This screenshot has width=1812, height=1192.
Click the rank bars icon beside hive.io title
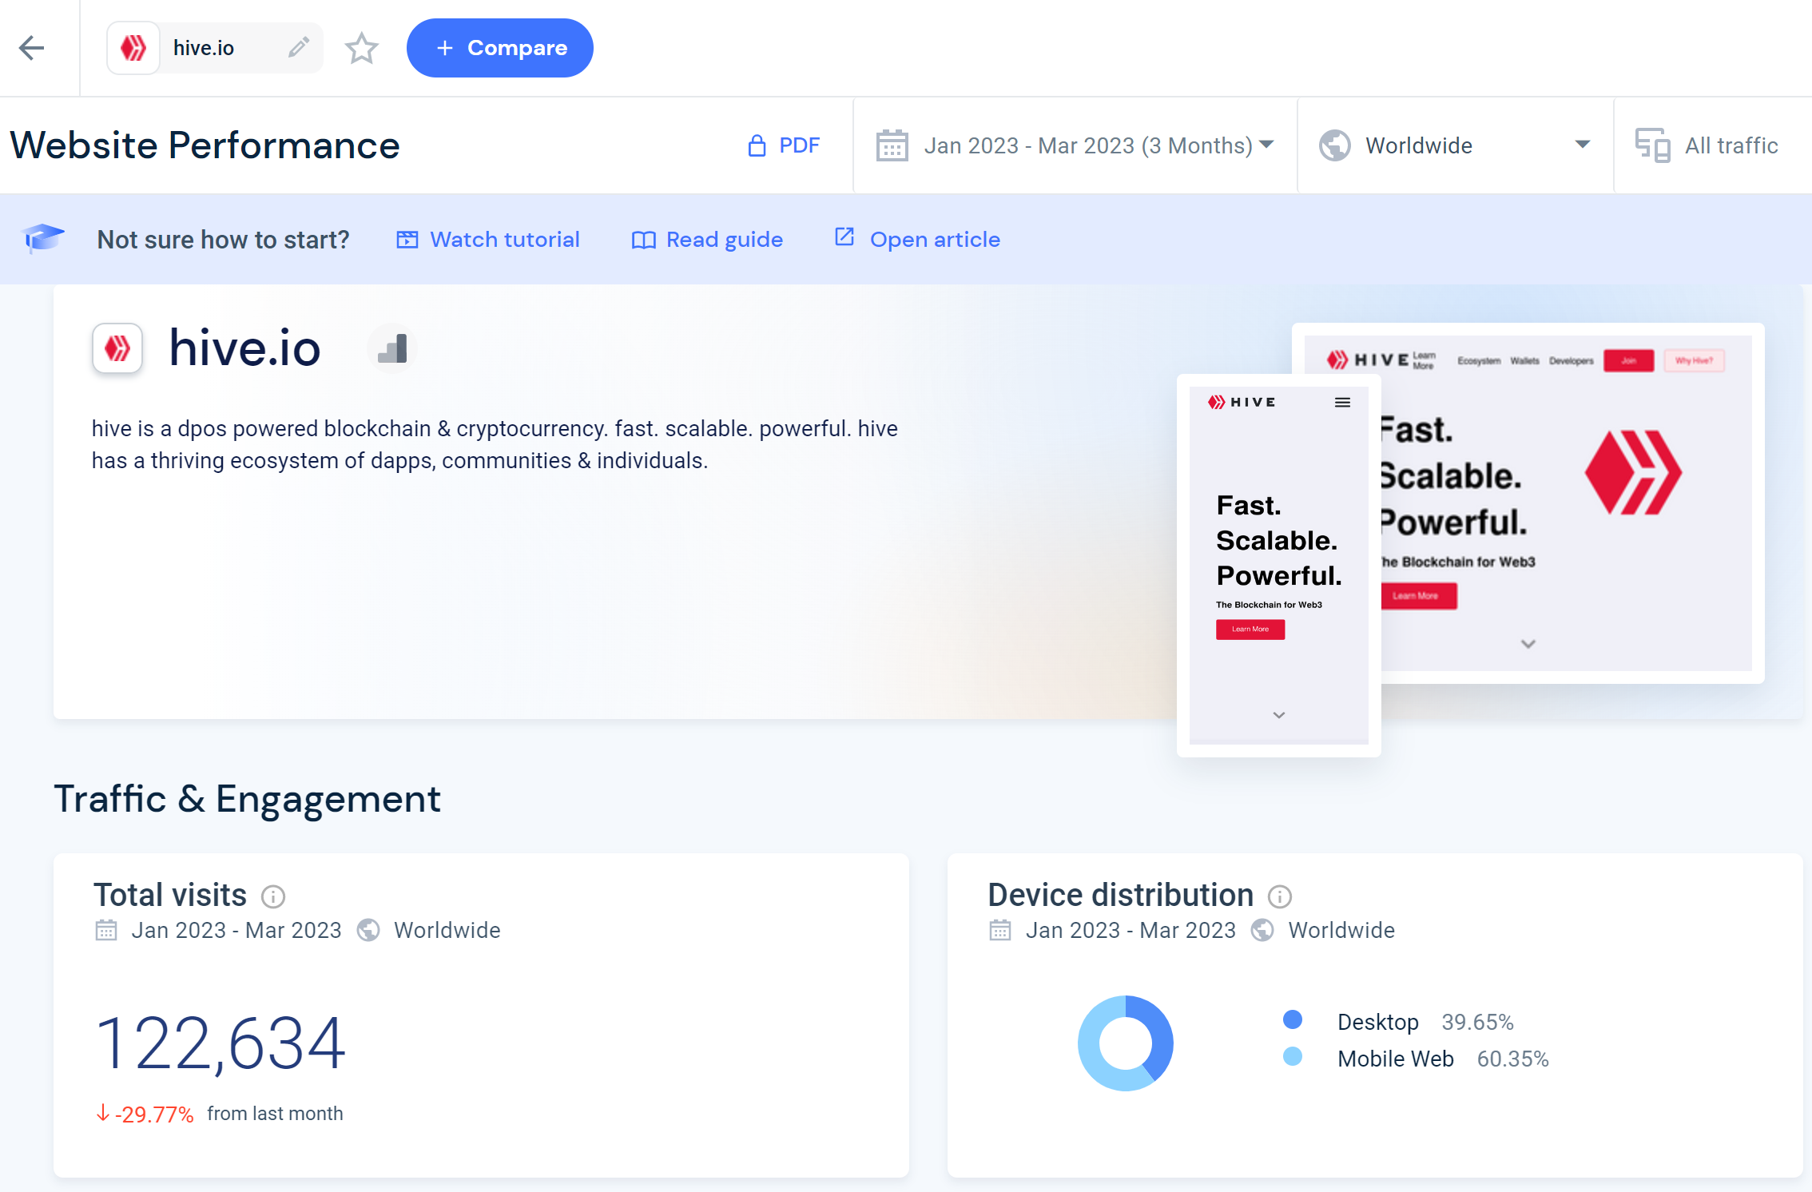tap(392, 348)
